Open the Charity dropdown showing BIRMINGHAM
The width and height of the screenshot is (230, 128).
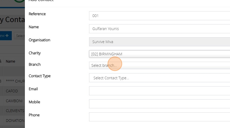(159, 54)
